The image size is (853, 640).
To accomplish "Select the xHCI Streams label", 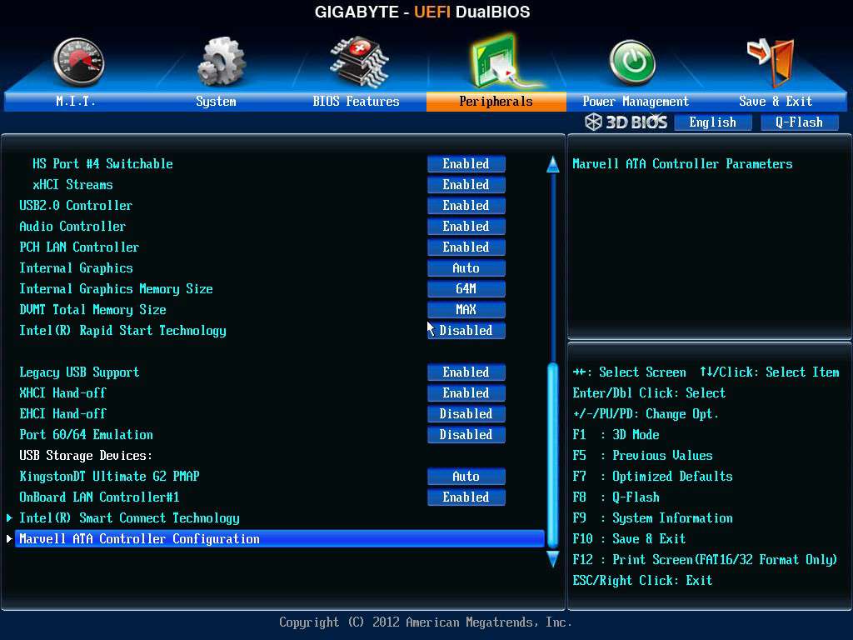I will click(x=73, y=185).
